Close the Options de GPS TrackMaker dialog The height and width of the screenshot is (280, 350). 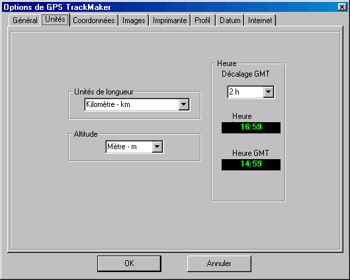pyautogui.click(x=342, y=7)
